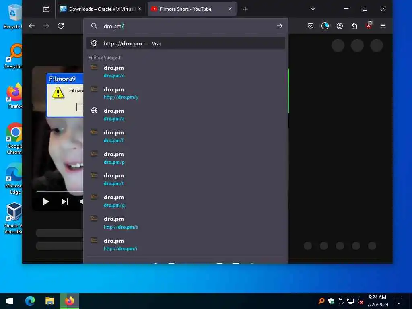This screenshot has height=309, width=412.
Task: Open the Everything desktop shortcut
Action: point(13,56)
